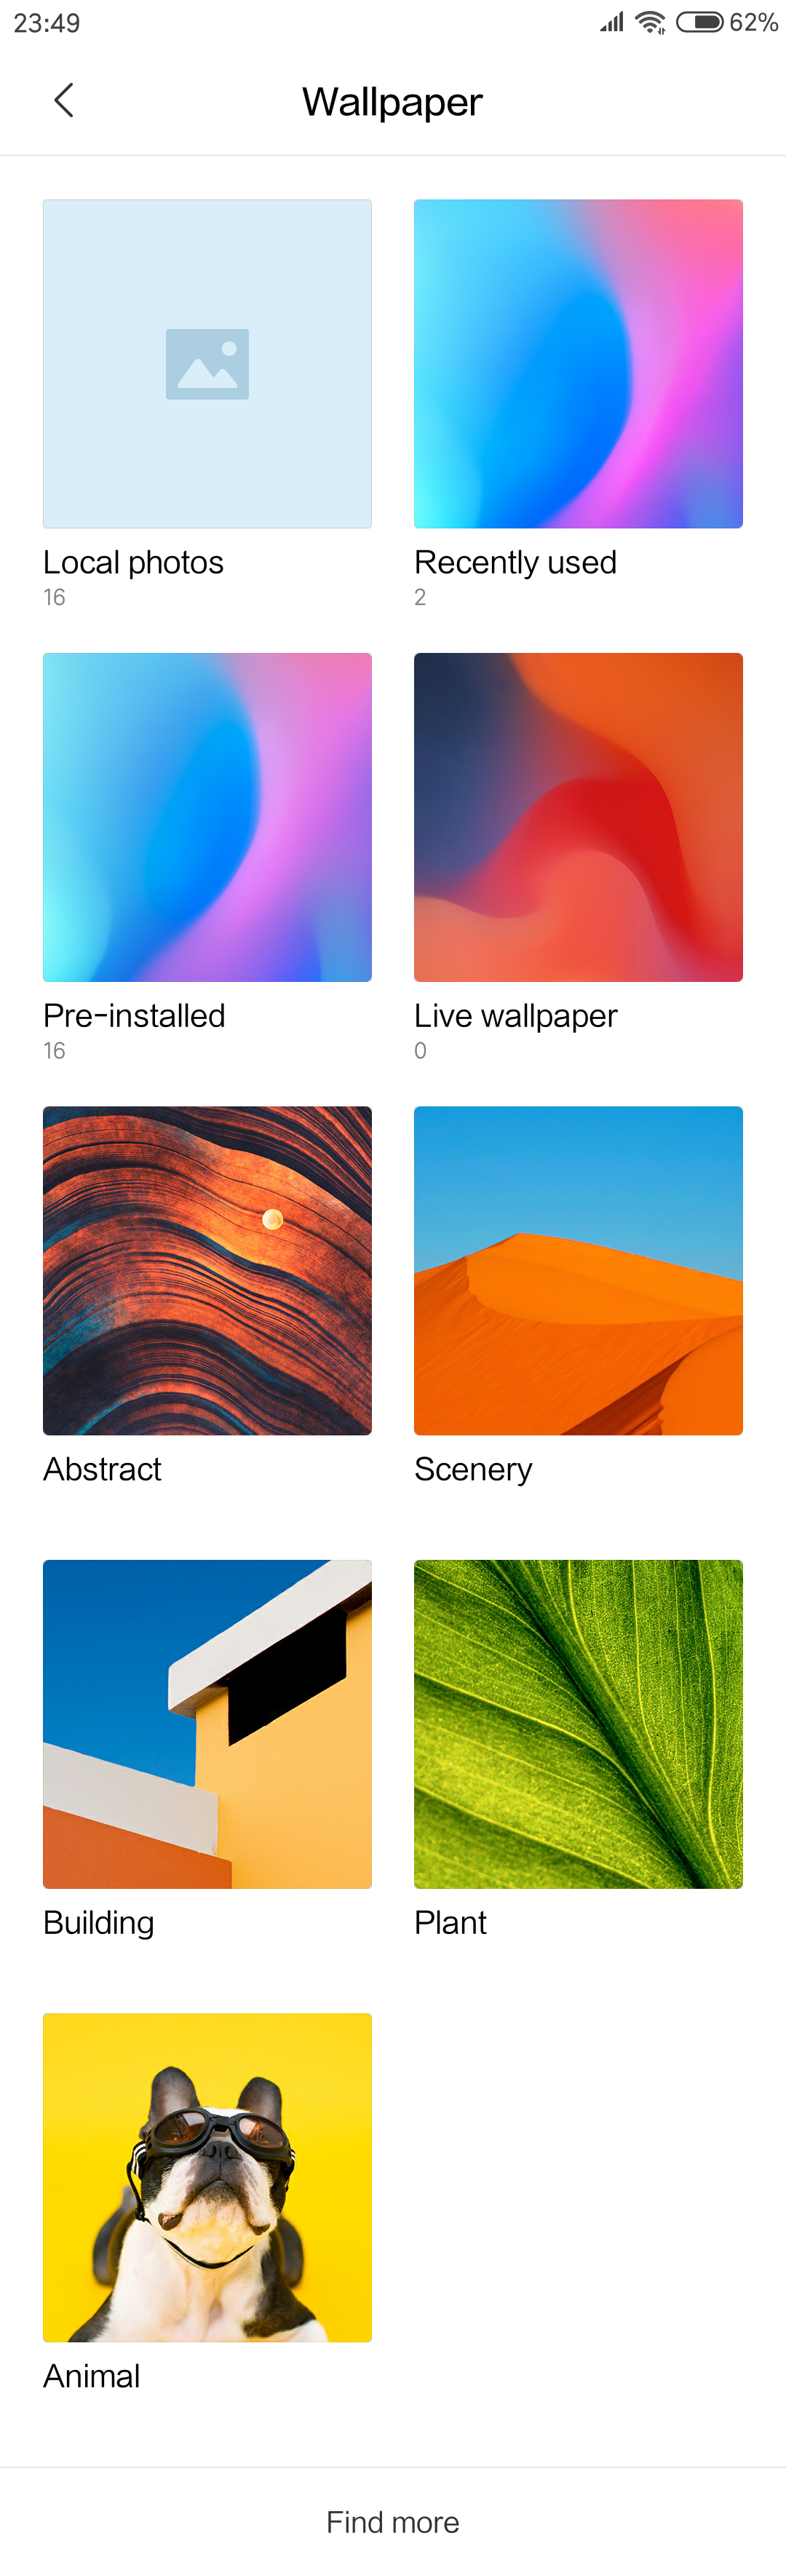
Task: Select the Abstract category thumbnail
Action: (x=207, y=1270)
